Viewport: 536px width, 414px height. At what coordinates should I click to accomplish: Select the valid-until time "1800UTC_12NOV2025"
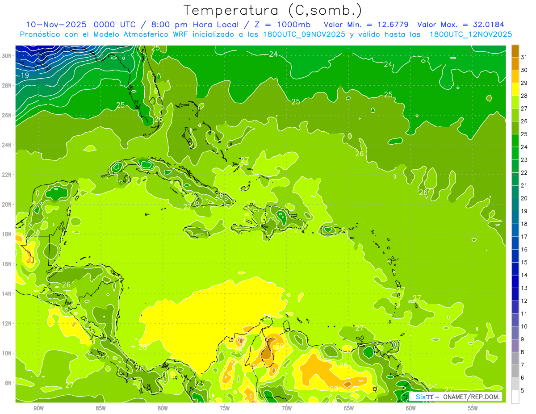click(470, 34)
